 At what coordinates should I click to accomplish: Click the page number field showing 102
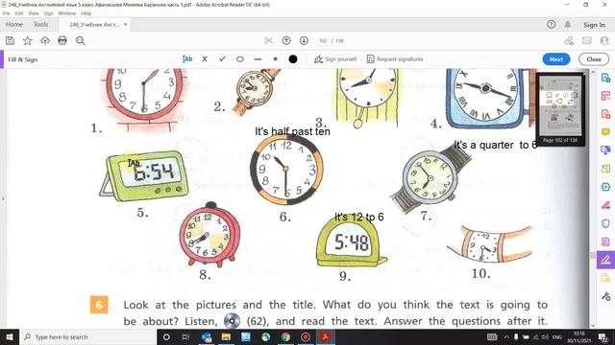point(323,40)
